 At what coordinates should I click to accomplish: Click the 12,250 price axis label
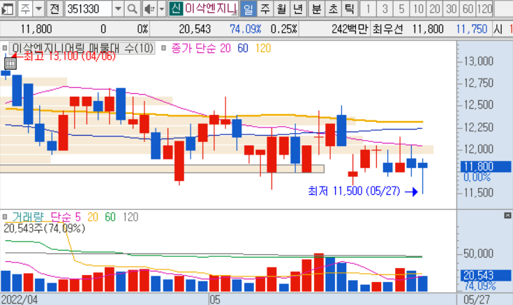(479, 127)
